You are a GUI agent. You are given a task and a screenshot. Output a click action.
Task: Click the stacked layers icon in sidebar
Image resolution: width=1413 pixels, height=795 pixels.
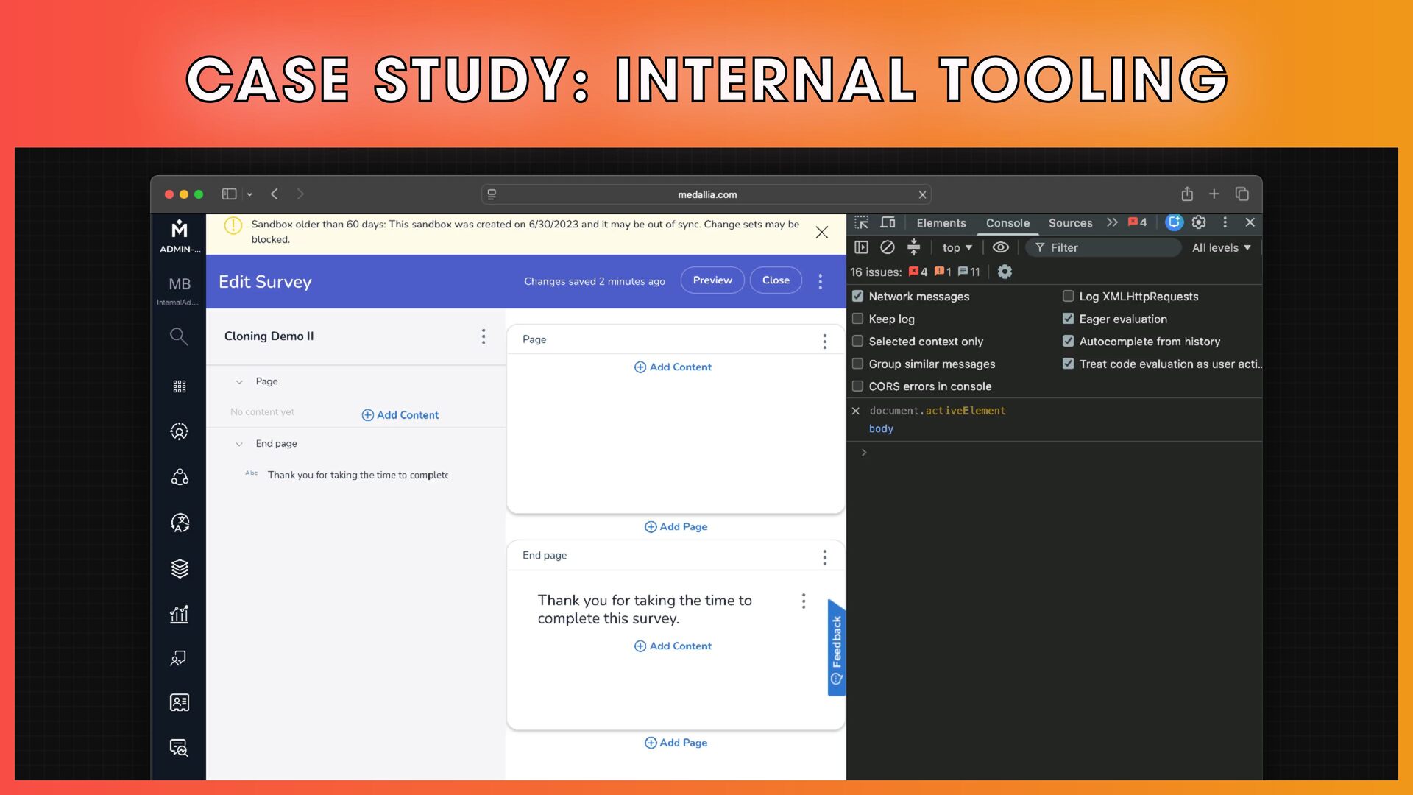pos(179,568)
